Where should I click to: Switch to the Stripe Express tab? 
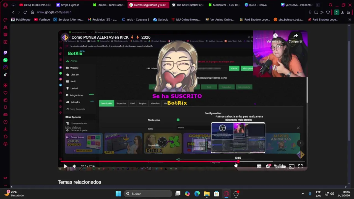pos(70,5)
